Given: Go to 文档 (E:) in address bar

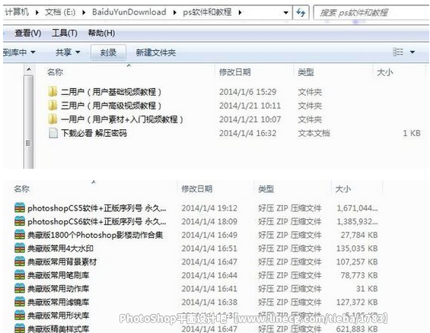Looking at the screenshot, I should (60, 12).
